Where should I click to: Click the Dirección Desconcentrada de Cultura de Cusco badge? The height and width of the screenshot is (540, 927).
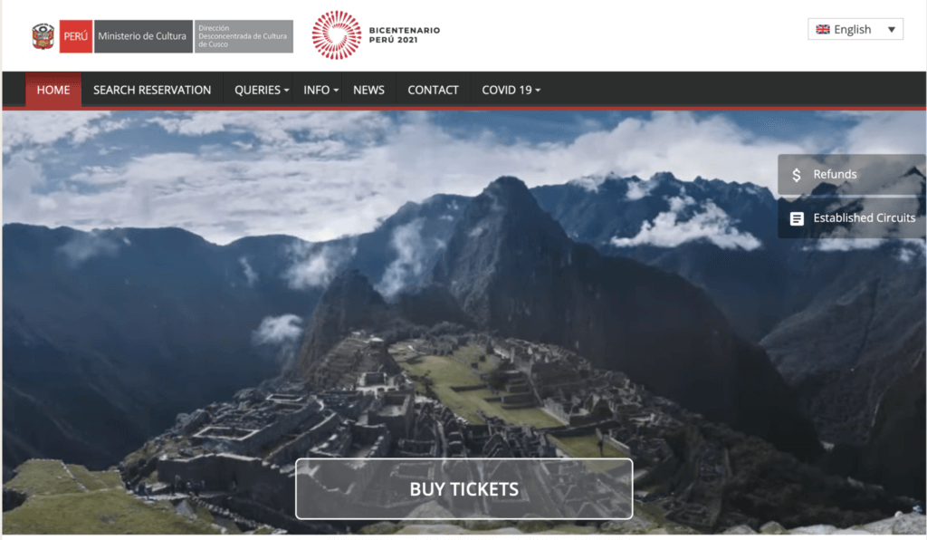pyautogui.click(x=244, y=36)
